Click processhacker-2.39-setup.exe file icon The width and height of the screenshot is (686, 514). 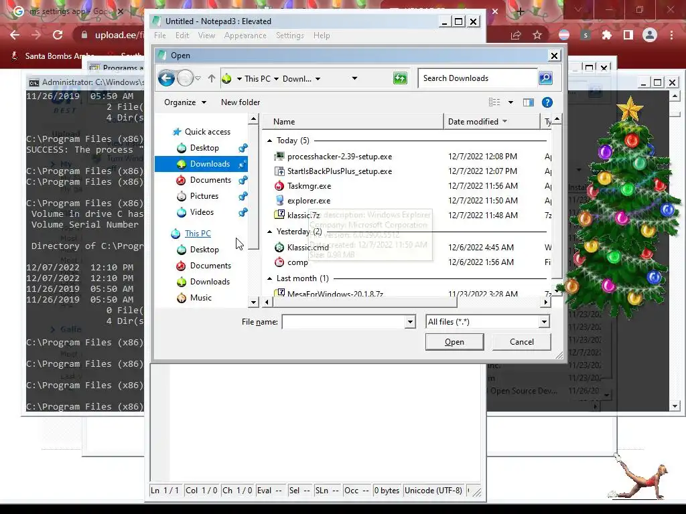coord(279,157)
